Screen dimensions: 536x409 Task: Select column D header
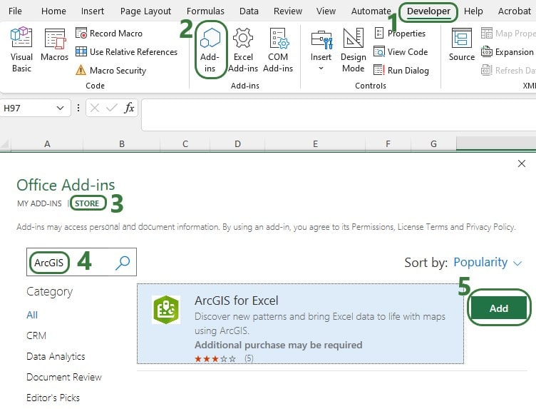click(x=237, y=143)
